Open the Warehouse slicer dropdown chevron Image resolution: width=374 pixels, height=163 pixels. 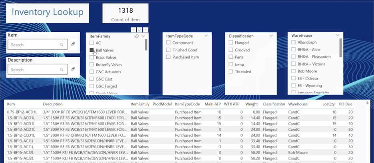pos(338,35)
